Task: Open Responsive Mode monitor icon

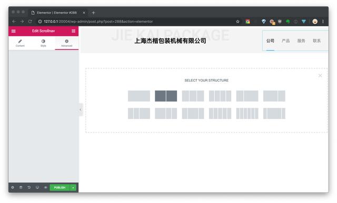Action: (37, 187)
